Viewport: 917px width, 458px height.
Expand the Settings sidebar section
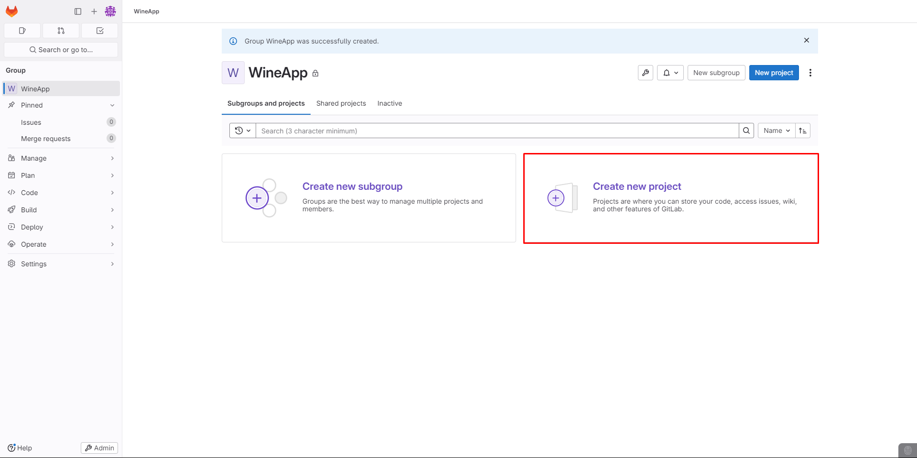(x=61, y=264)
